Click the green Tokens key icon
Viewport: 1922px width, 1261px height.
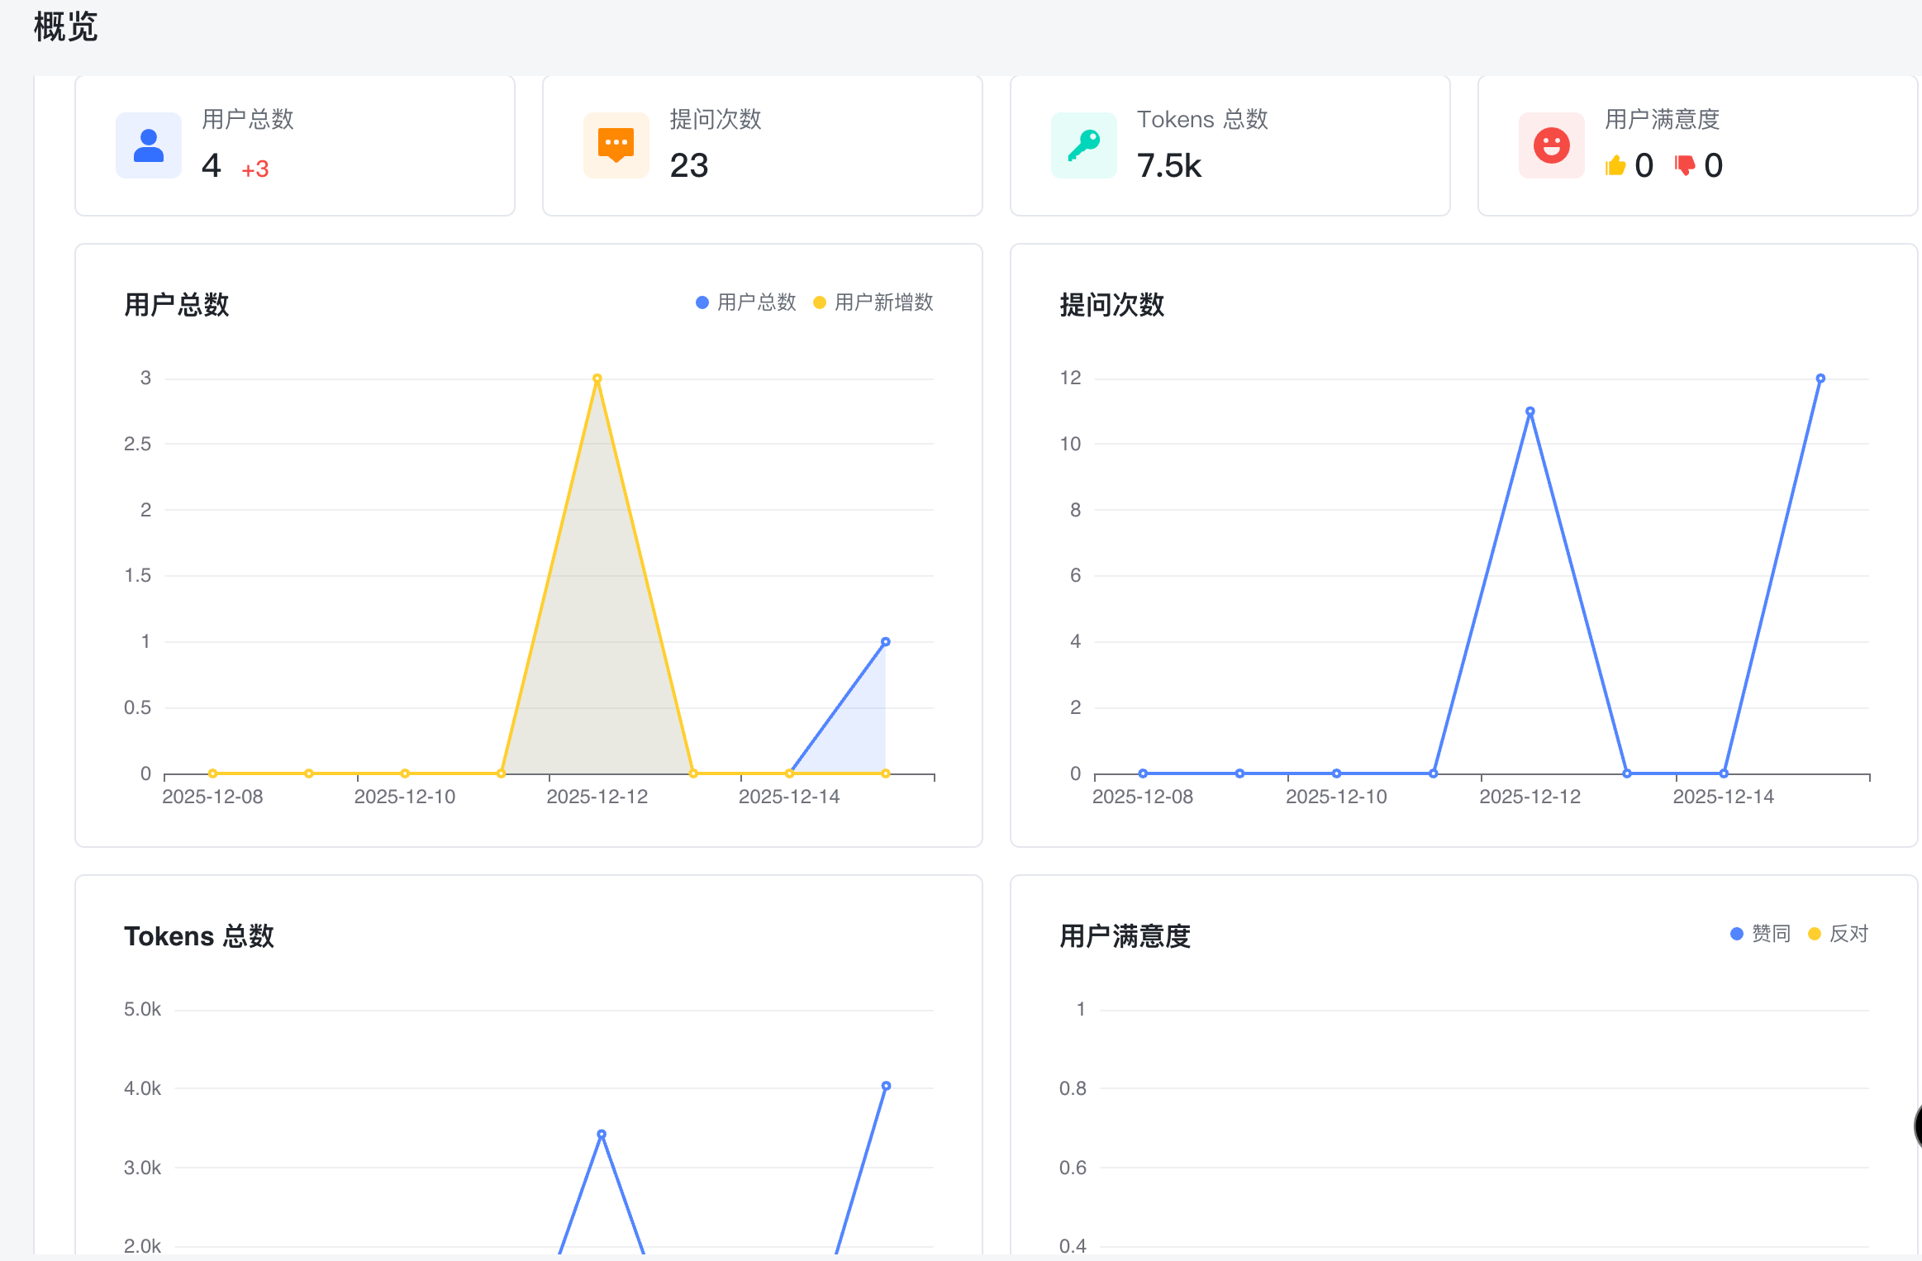(x=1083, y=145)
